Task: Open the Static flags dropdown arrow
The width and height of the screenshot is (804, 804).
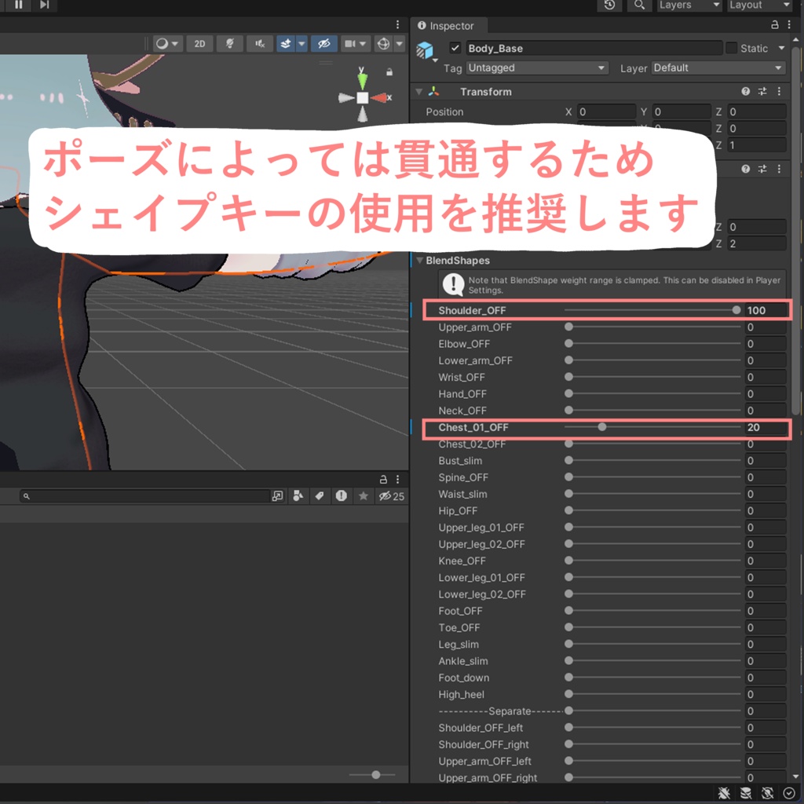Action: point(781,48)
